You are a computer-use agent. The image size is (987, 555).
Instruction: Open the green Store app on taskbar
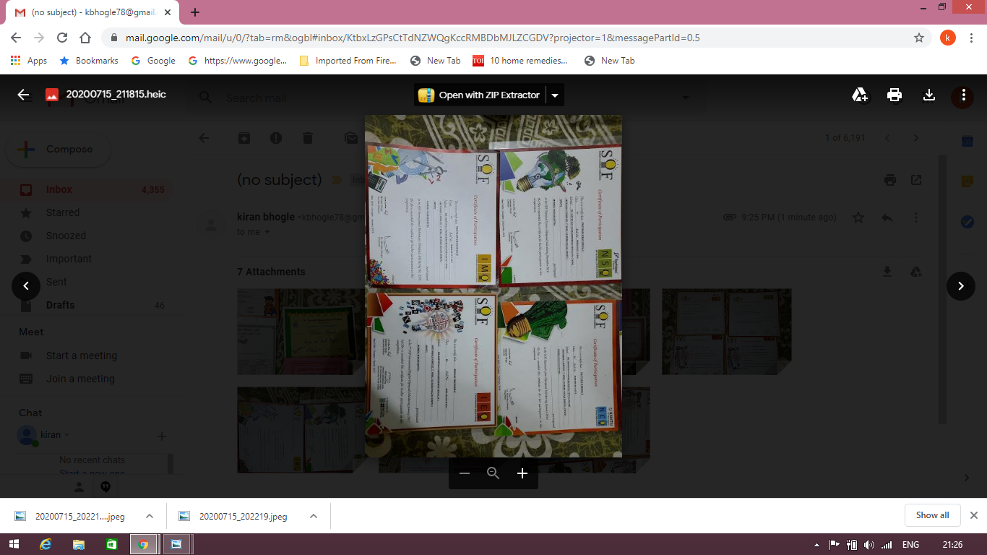[x=111, y=544]
